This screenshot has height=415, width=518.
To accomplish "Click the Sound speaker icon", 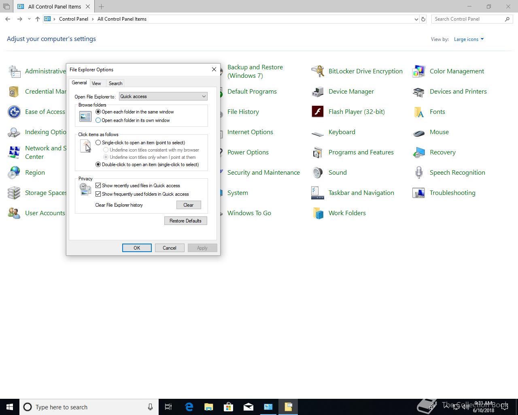I will pyautogui.click(x=318, y=173).
